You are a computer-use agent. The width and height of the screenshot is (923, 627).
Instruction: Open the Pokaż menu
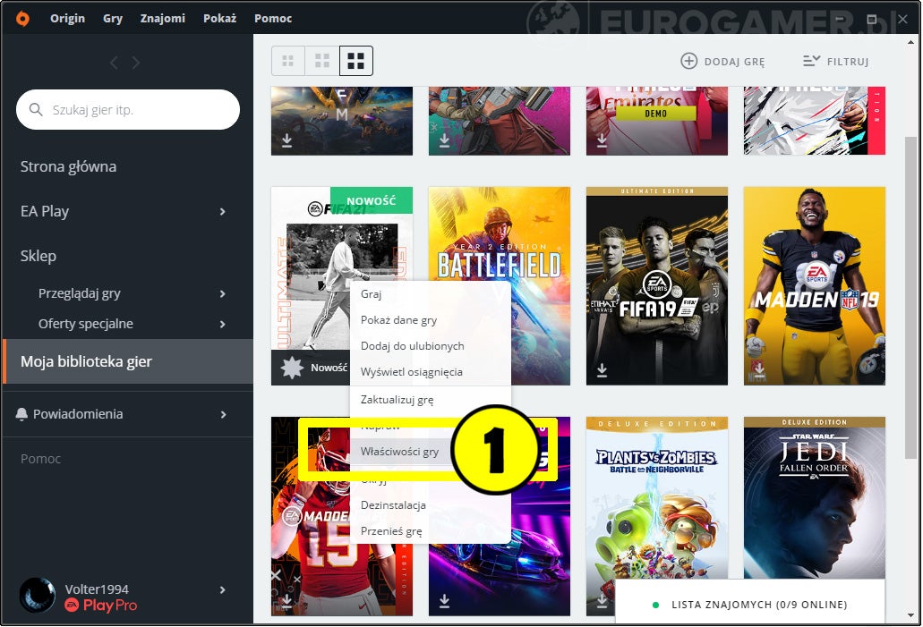[219, 18]
